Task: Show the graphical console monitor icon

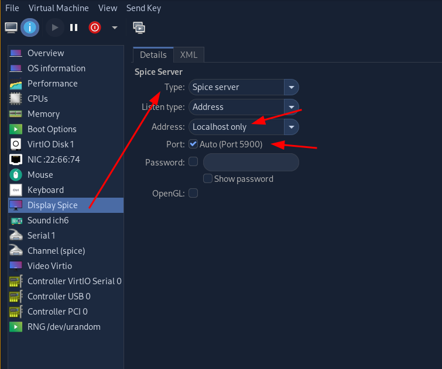Action: tap(11, 27)
